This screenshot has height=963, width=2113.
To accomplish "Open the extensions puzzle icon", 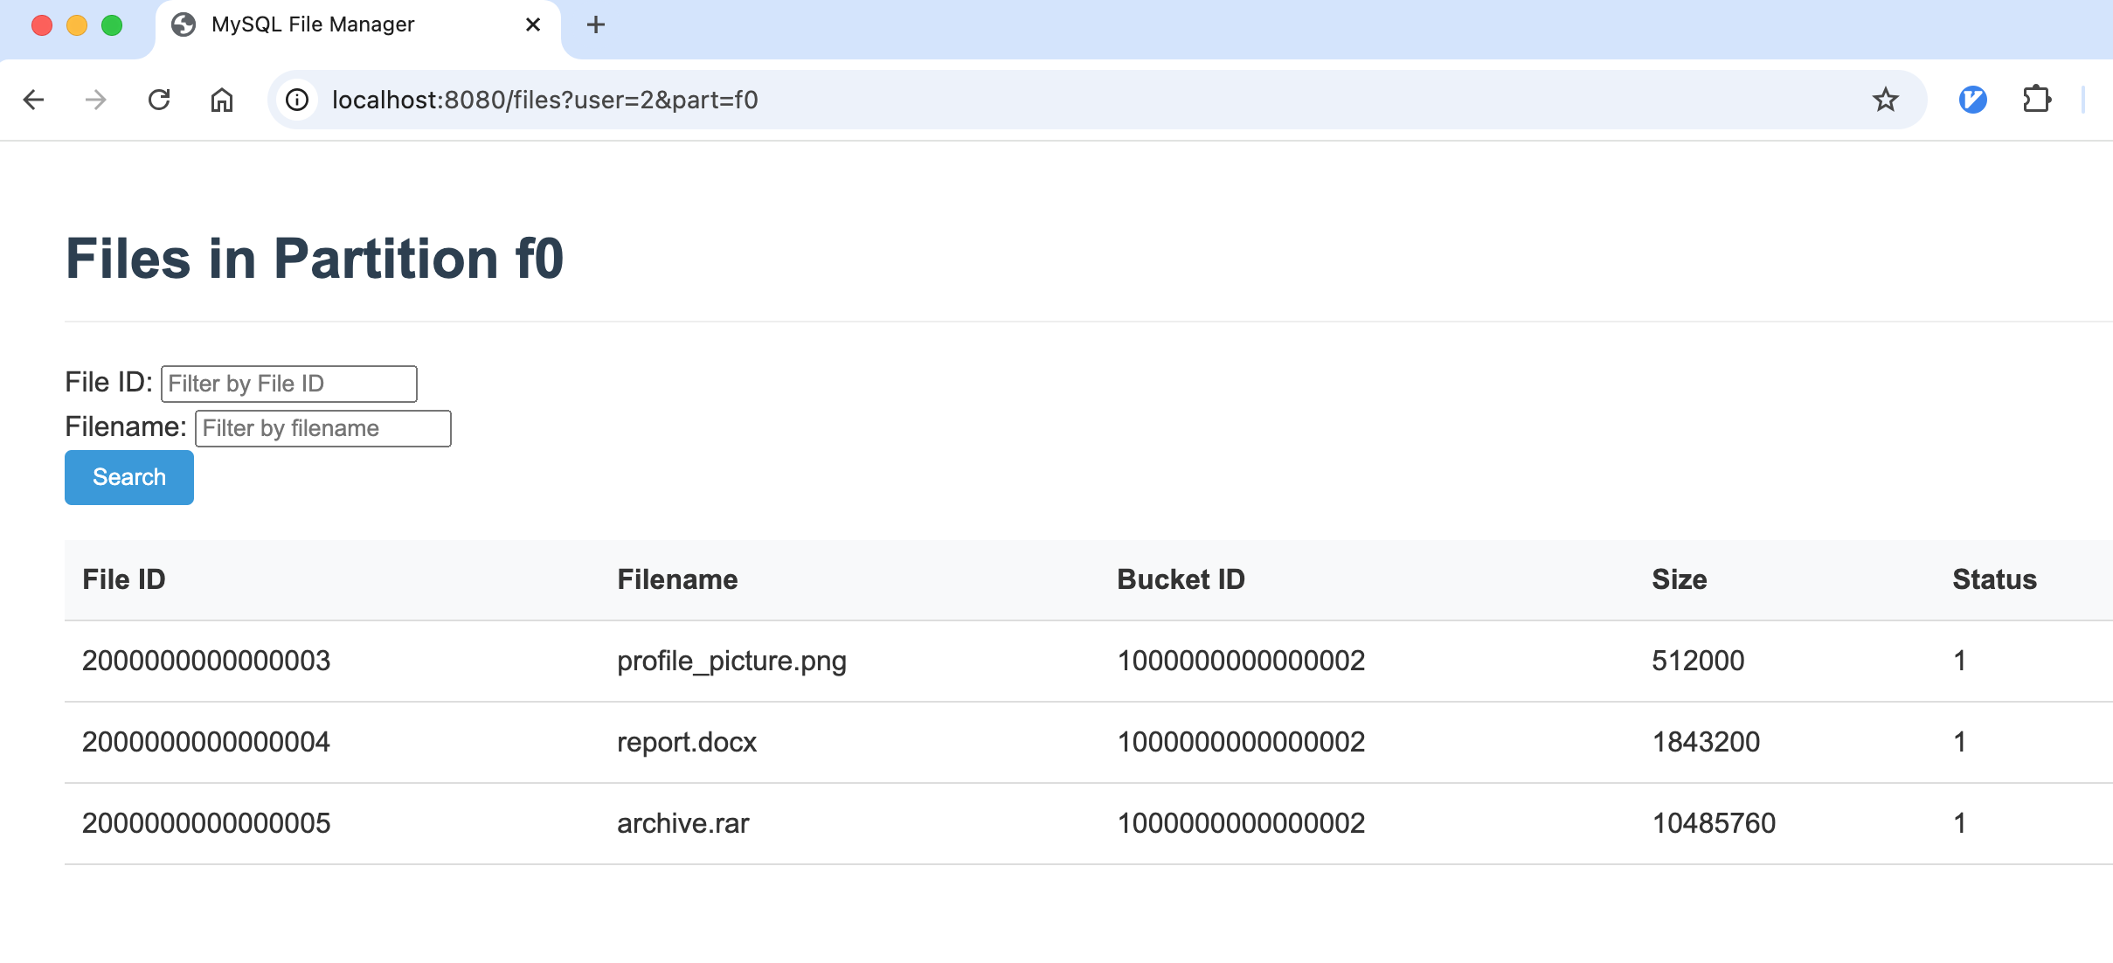I will click(2037, 100).
